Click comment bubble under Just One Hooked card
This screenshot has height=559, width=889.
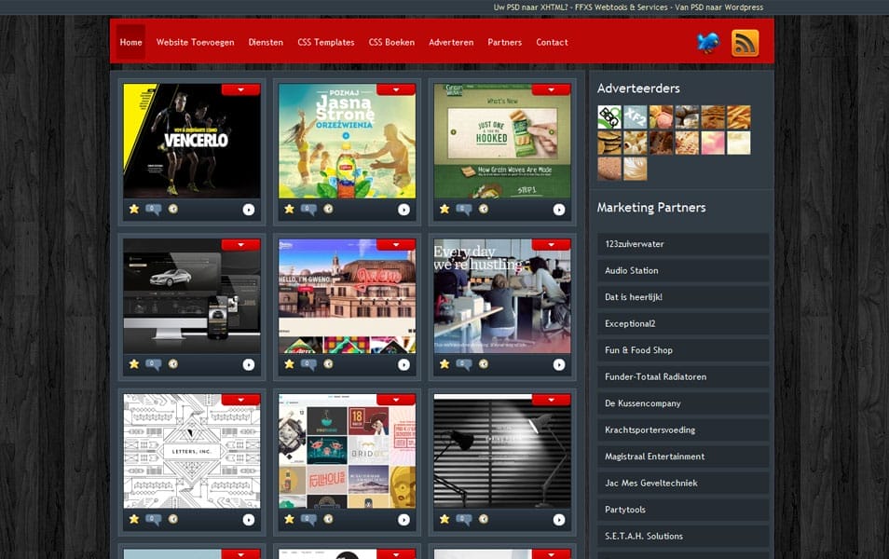[x=464, y=210]
